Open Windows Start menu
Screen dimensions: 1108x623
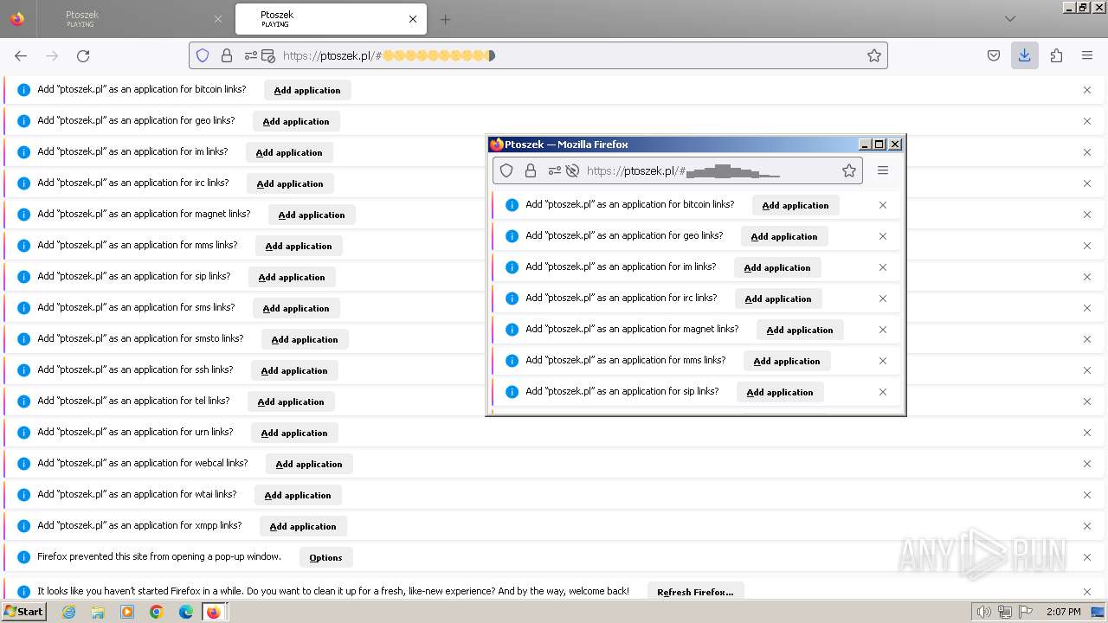click(x=23, y=612)
